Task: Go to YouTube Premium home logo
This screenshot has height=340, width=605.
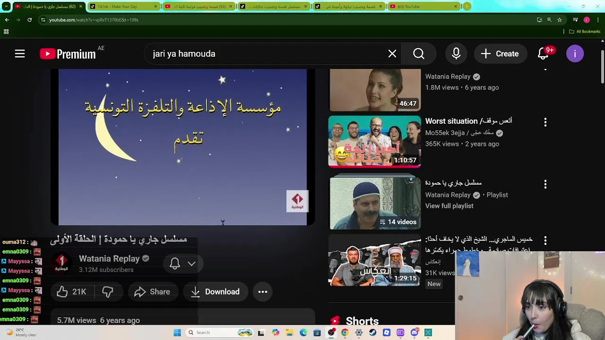Action: pos(68,54)
